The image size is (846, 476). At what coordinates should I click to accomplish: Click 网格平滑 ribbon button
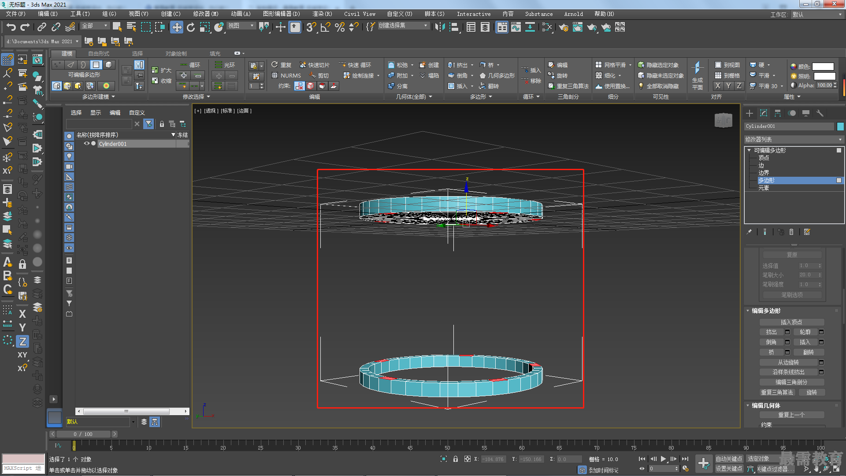[611, 65]
